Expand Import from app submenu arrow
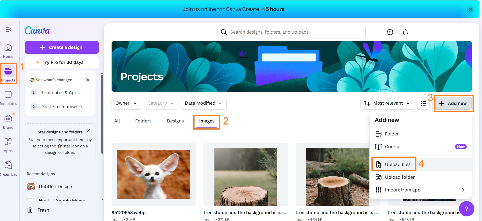This screenshot has width=482, height=221. (463, 190)
